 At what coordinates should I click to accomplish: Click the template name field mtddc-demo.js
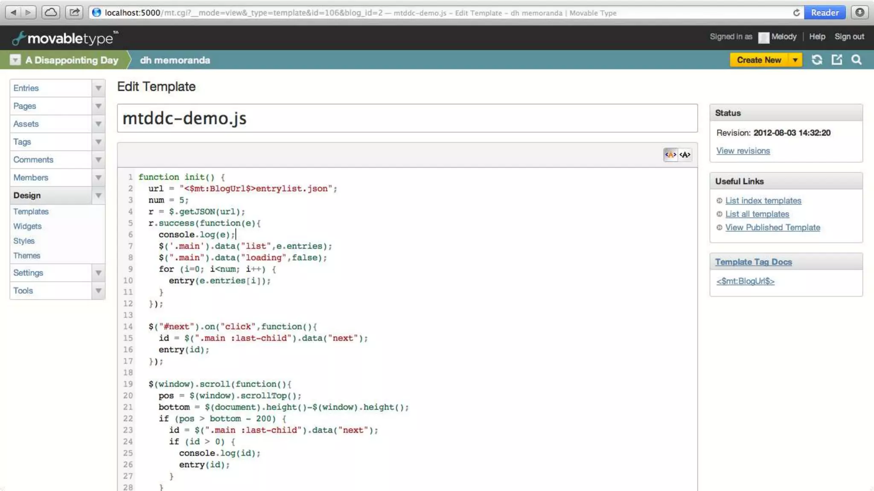click(407, 118)
